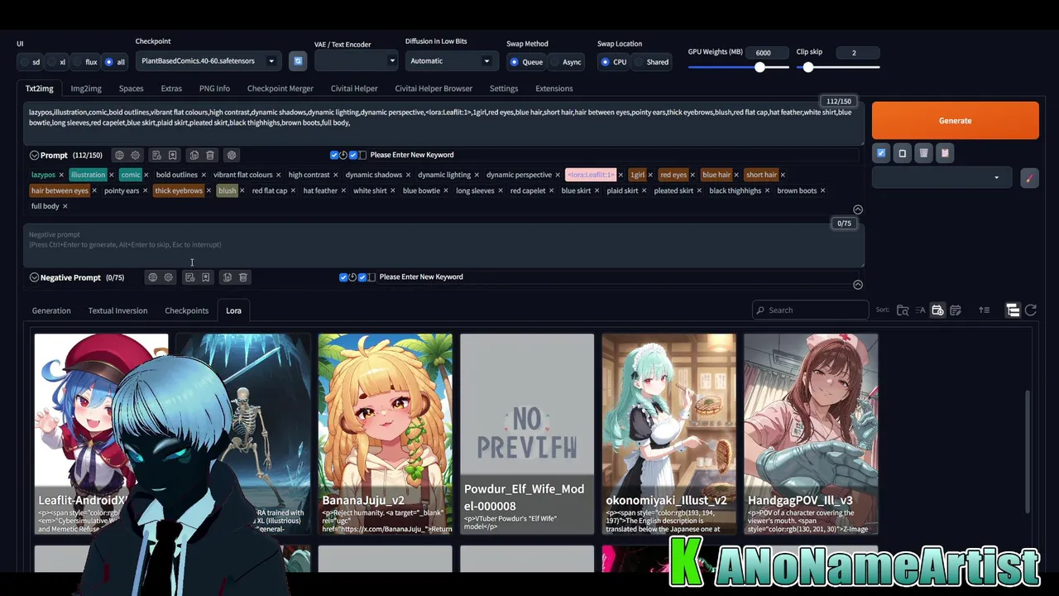Click the trash bin button below Generate
Image resolution: width=1059 pixels, height=596 pixels.
(x=924, y=153)
